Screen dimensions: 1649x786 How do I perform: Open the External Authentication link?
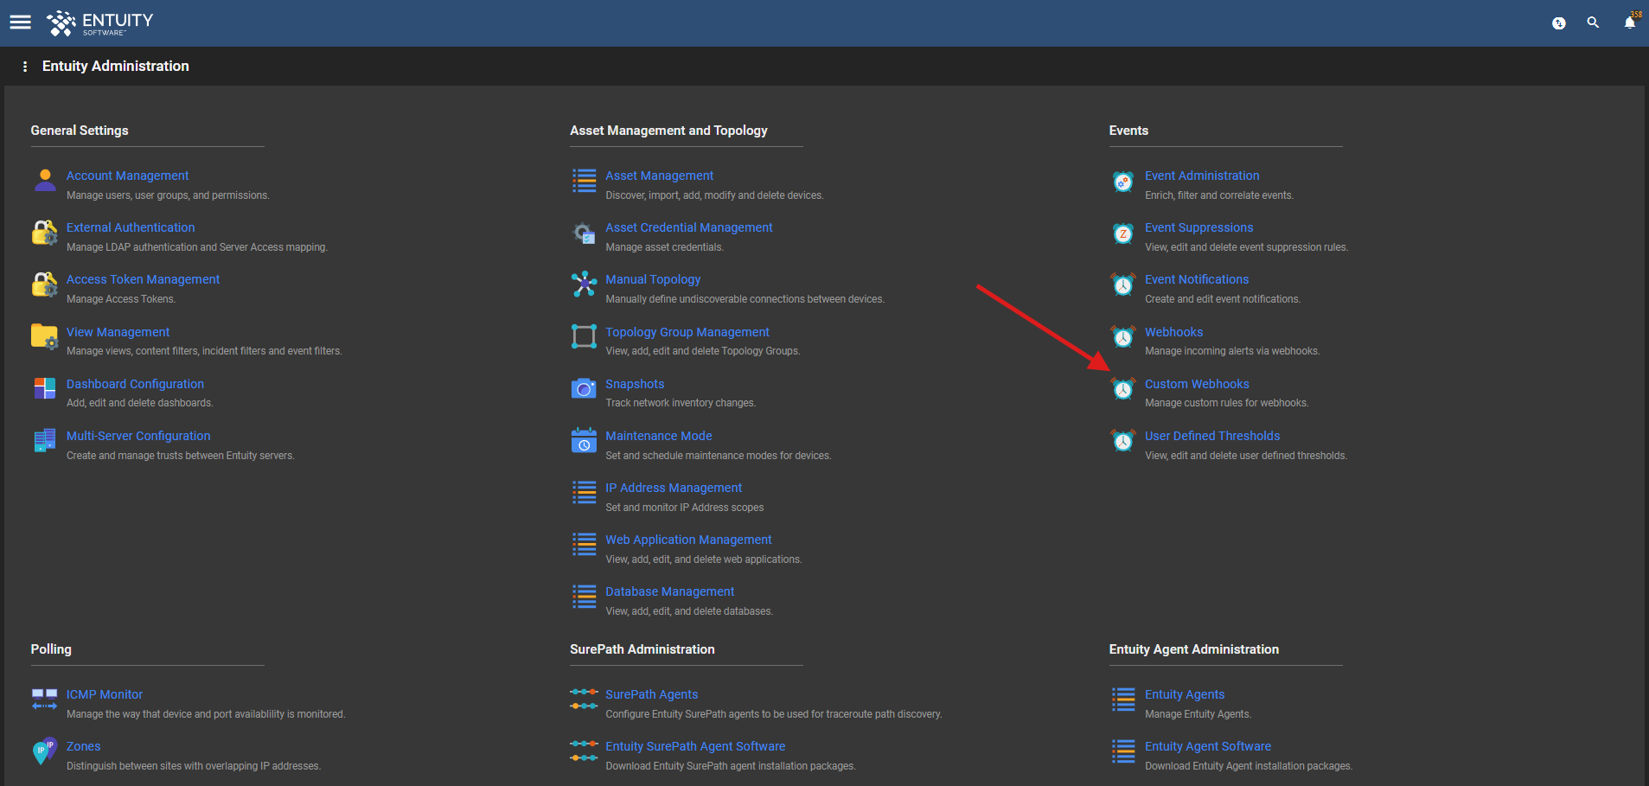(x=131, y=227)
